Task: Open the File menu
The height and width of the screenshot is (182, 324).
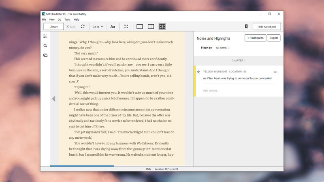Action: [x=44, y=19]
